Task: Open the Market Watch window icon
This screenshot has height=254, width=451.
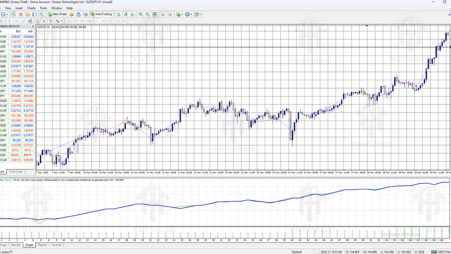Action: 13,14
